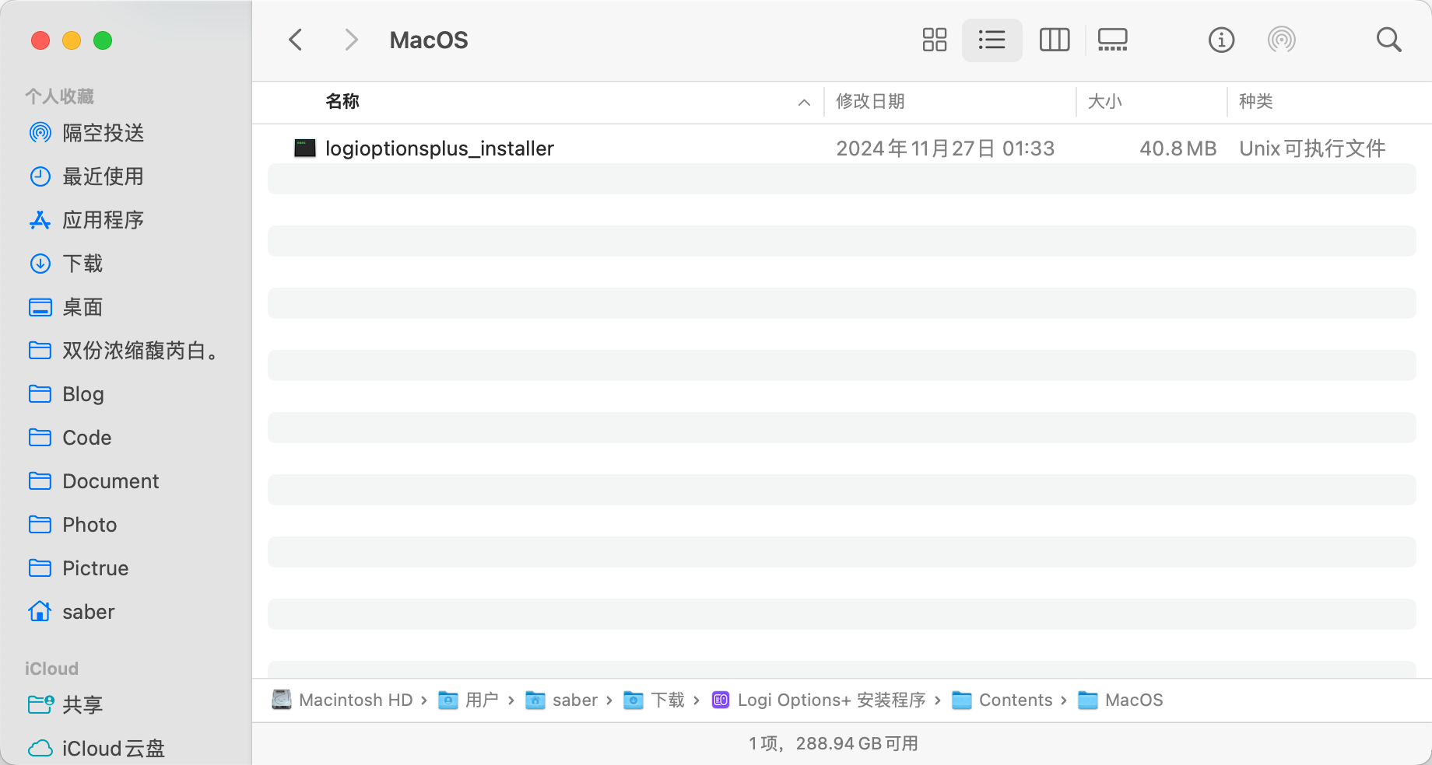Click Logi Options+ 安装程序 in path bar
The height and width of the screenshot is (765, 1432).
(830, 700)
